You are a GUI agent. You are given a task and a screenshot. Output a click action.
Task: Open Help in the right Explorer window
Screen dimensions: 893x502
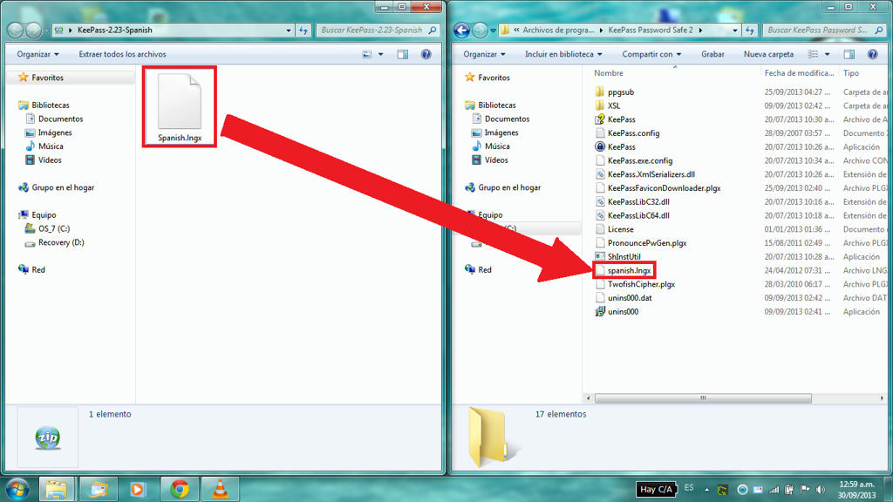pos(872,54)
